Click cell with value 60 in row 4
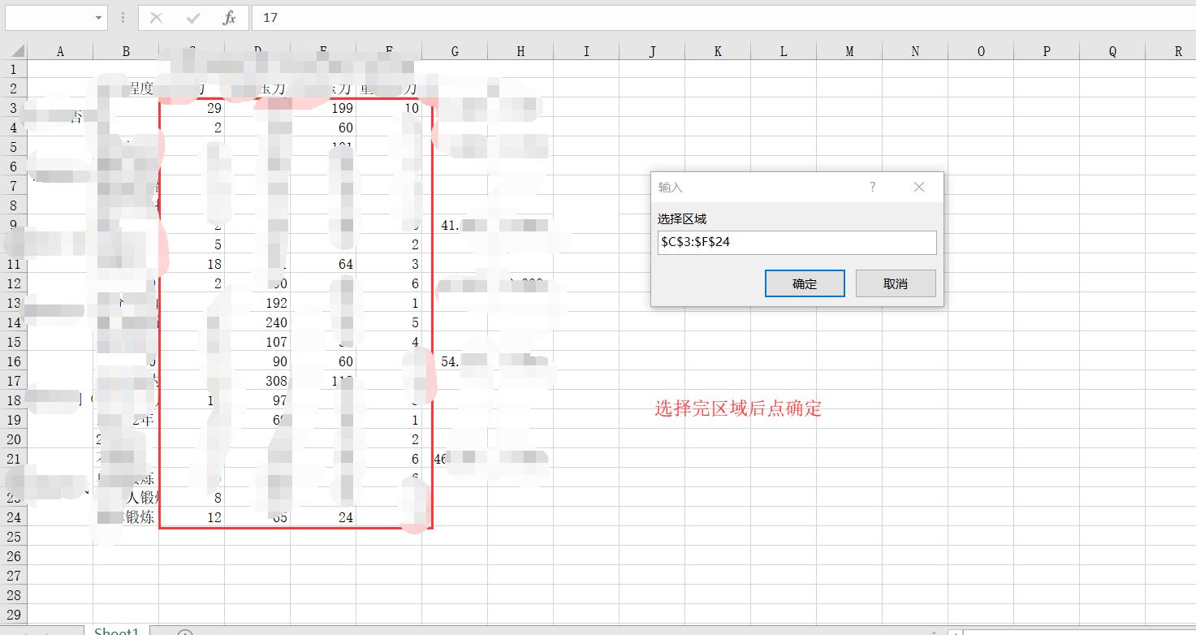This screenshot has height=635, width=1196. tap(323, 127)
